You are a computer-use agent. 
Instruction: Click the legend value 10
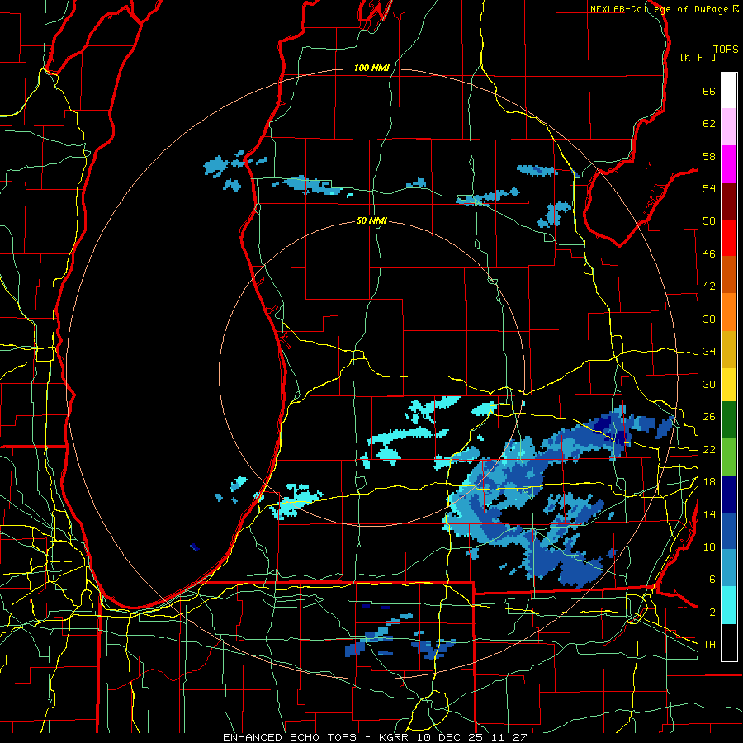pyautogui.click(x=709, y=547)
